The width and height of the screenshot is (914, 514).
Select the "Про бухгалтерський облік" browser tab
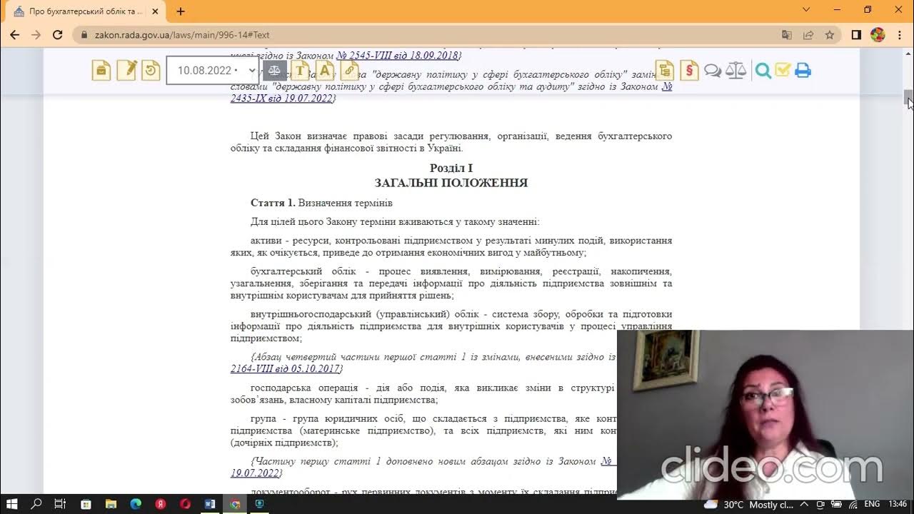84,11
